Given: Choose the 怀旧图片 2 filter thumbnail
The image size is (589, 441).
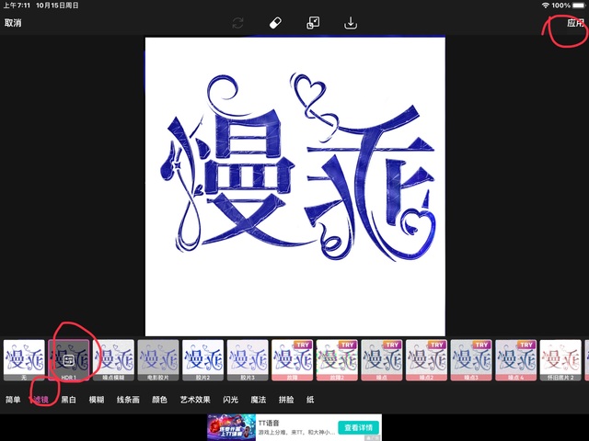Looking at the screenshot, I should pos(560,360).
